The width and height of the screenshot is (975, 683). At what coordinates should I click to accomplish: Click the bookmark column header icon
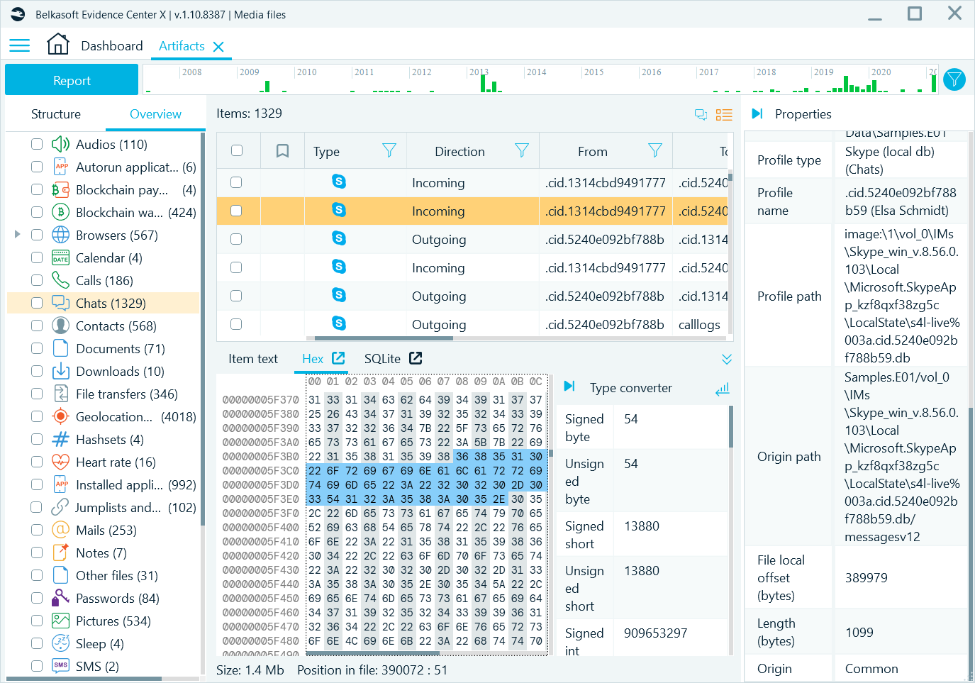pos(282,150)
